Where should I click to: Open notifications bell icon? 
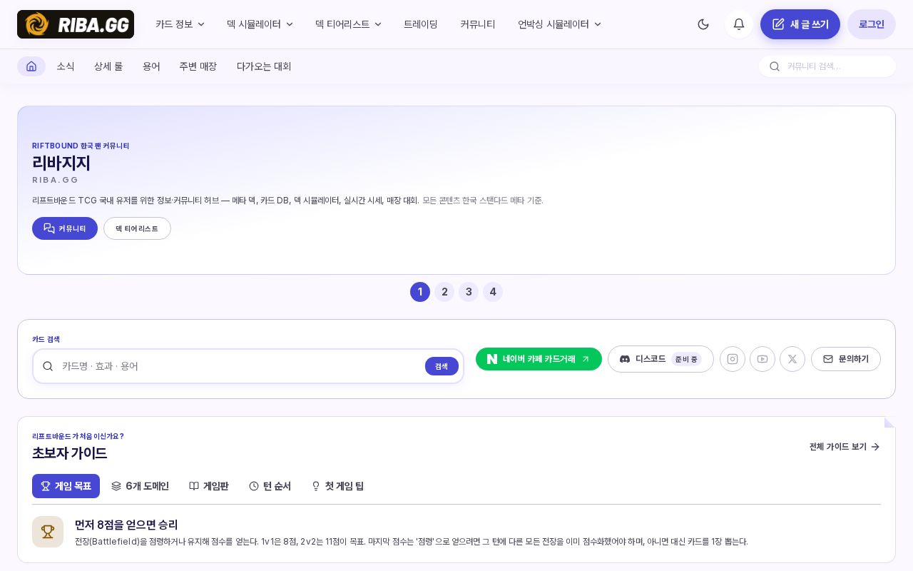click(739, 24)
